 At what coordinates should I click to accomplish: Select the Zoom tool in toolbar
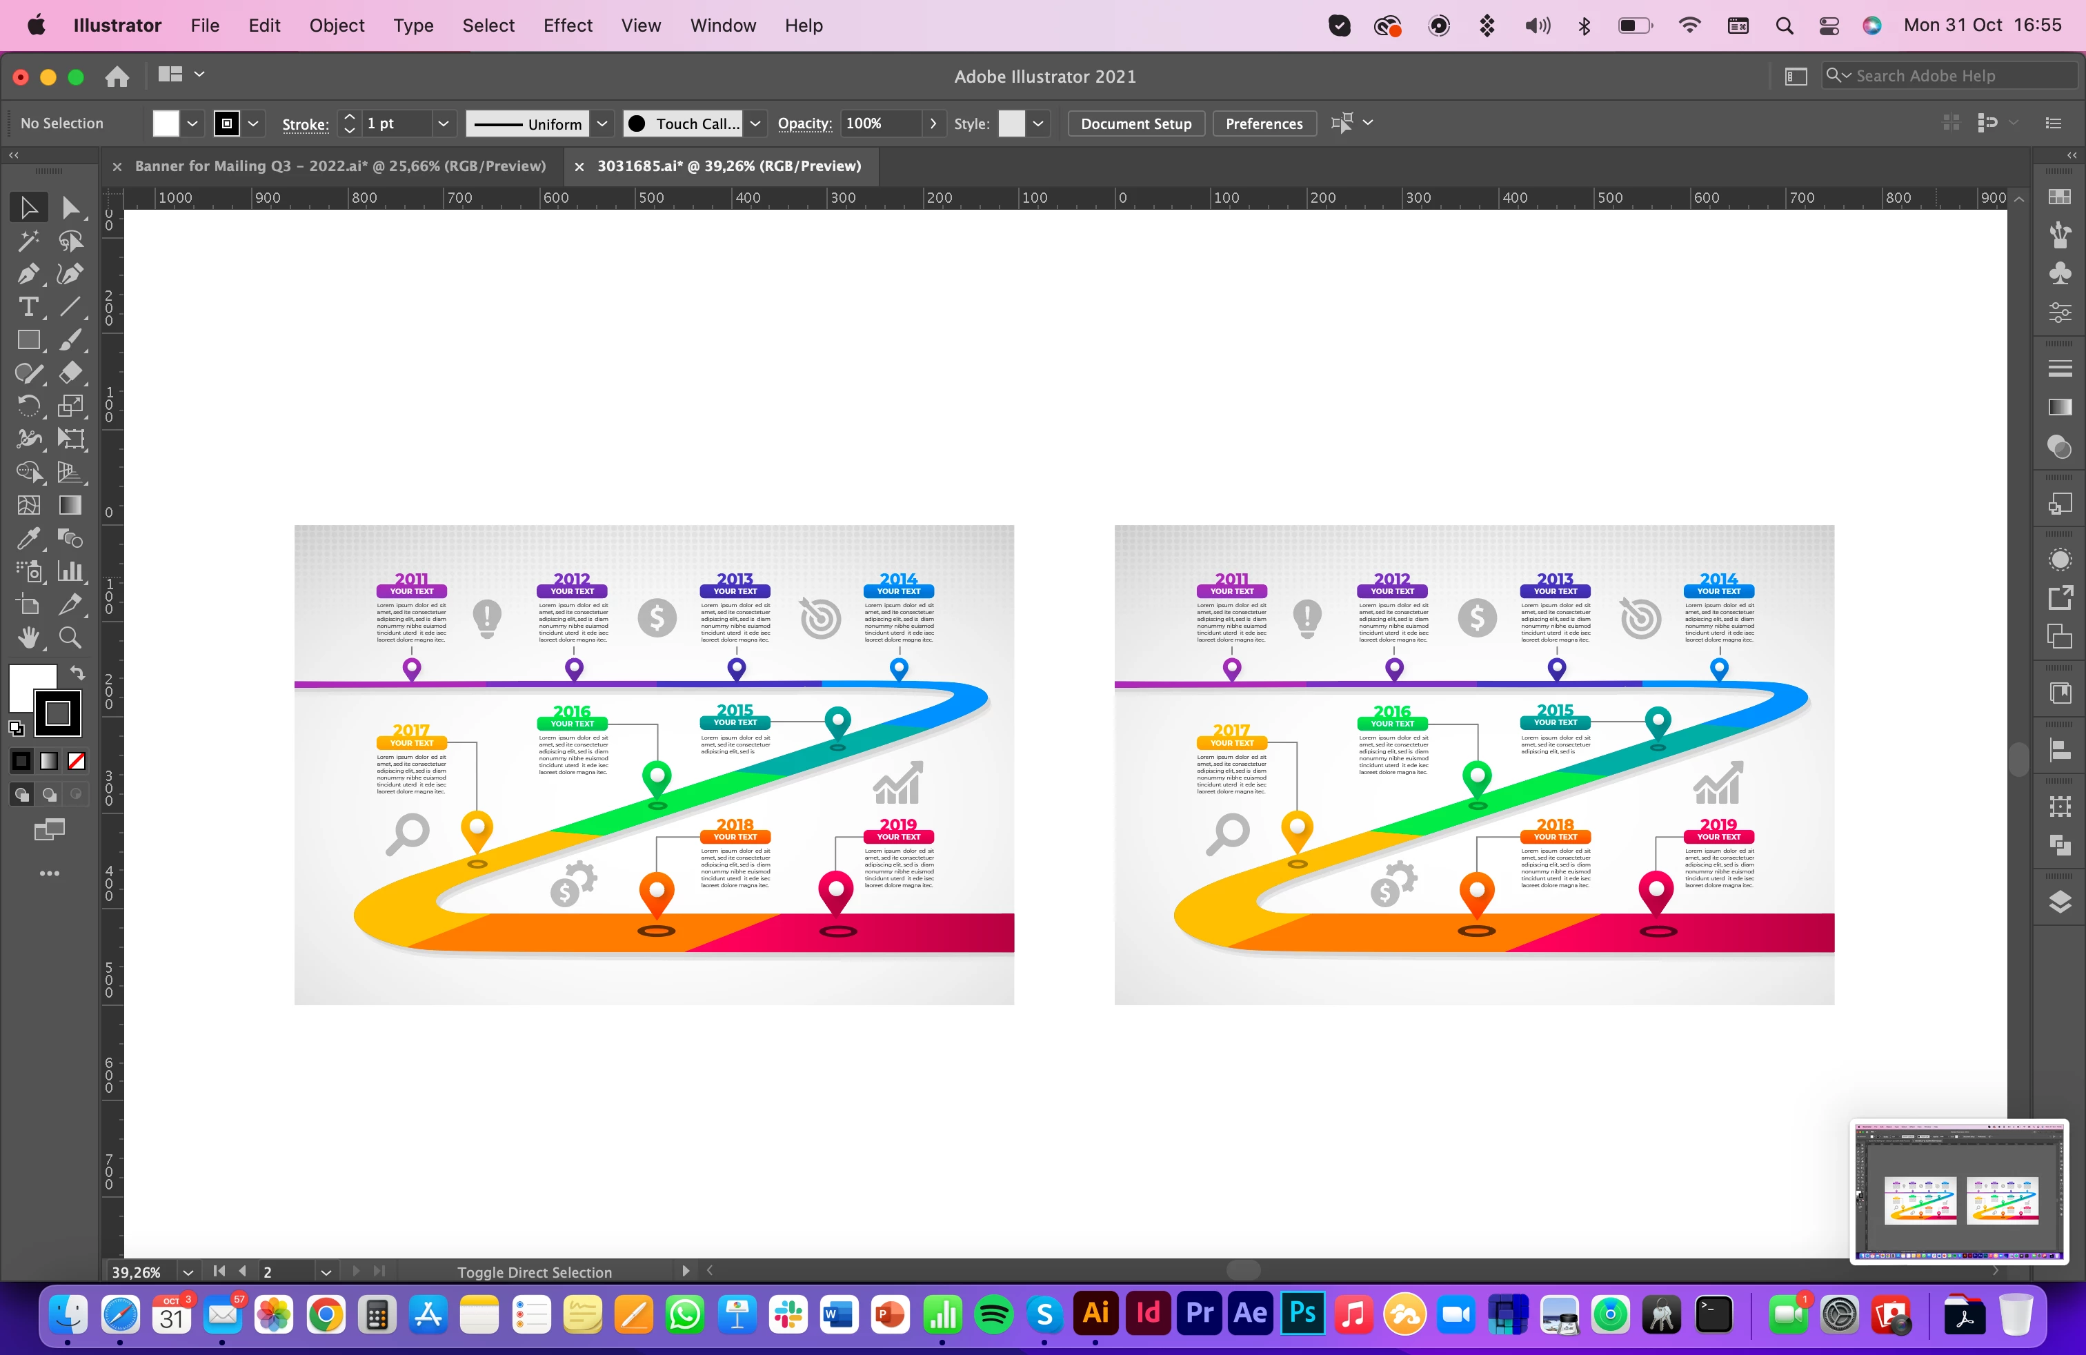70,637
